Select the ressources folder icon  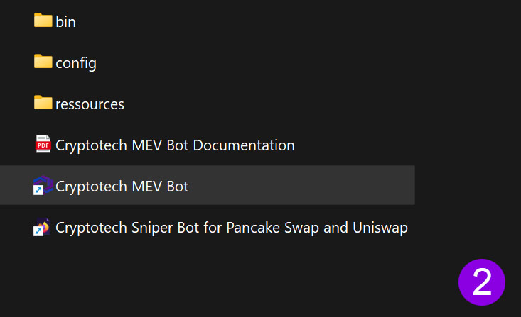43,102
